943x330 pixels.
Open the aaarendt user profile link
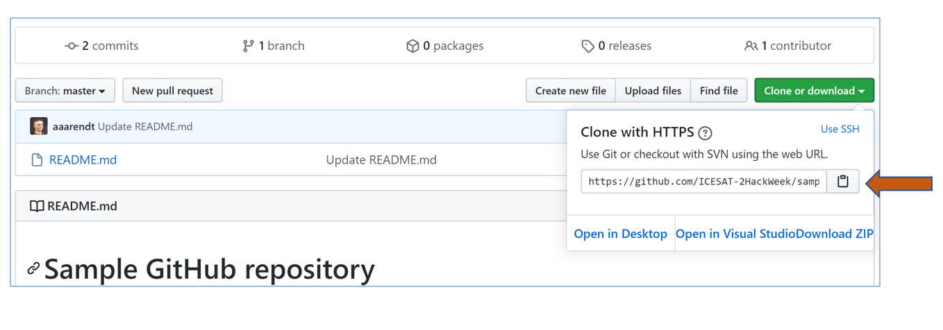pos(74,127)
